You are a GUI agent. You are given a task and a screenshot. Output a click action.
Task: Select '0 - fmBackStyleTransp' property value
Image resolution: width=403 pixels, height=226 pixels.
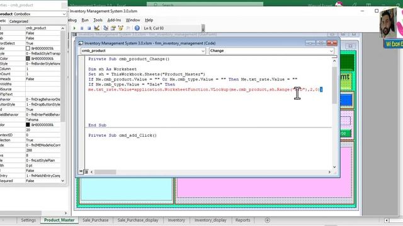[x=43, y=53]
